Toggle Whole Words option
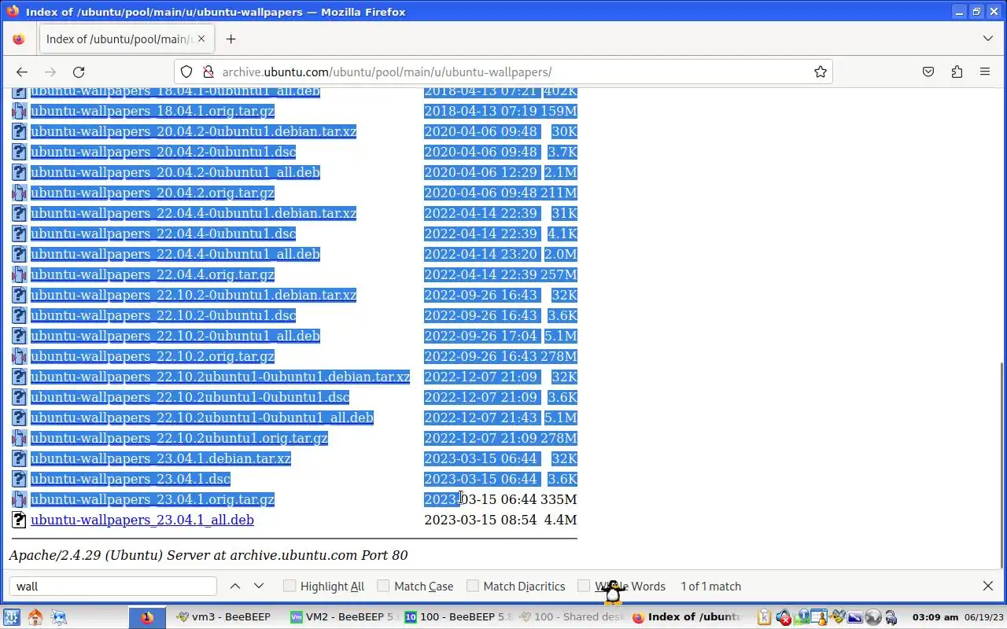This screenshot has width=1007, height=629. [622, 586]
